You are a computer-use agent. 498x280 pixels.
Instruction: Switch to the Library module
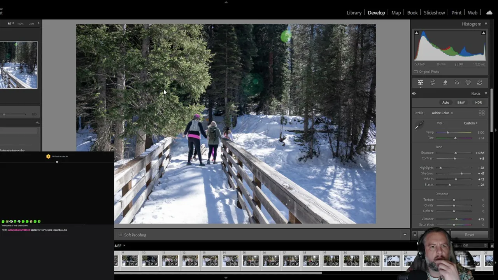coord(354,13)
